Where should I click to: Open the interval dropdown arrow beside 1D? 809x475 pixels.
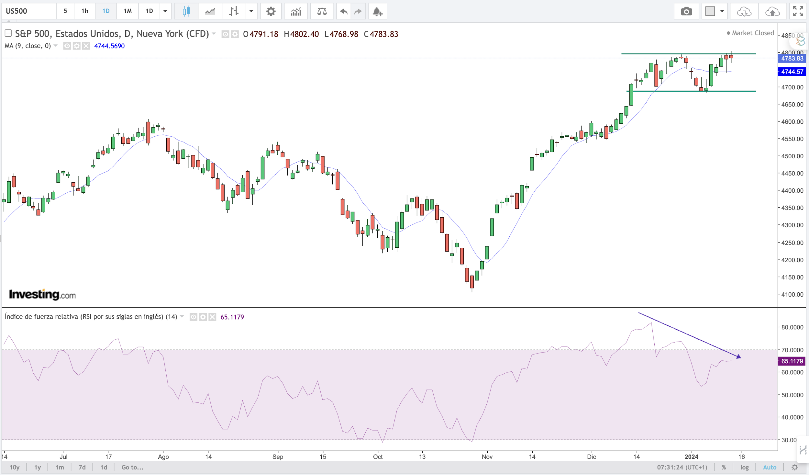(165, 11)
